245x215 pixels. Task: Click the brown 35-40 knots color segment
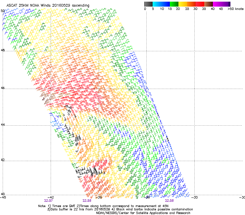[x=209, y=4]
